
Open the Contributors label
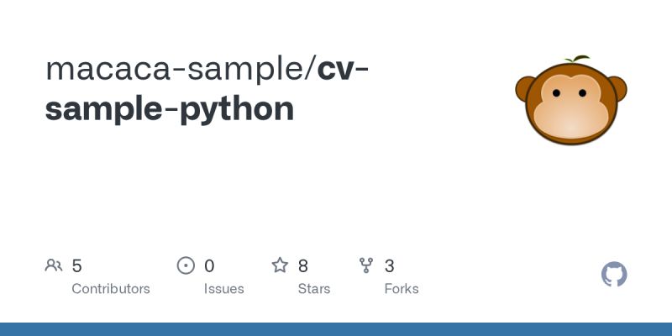pos(111,289)
